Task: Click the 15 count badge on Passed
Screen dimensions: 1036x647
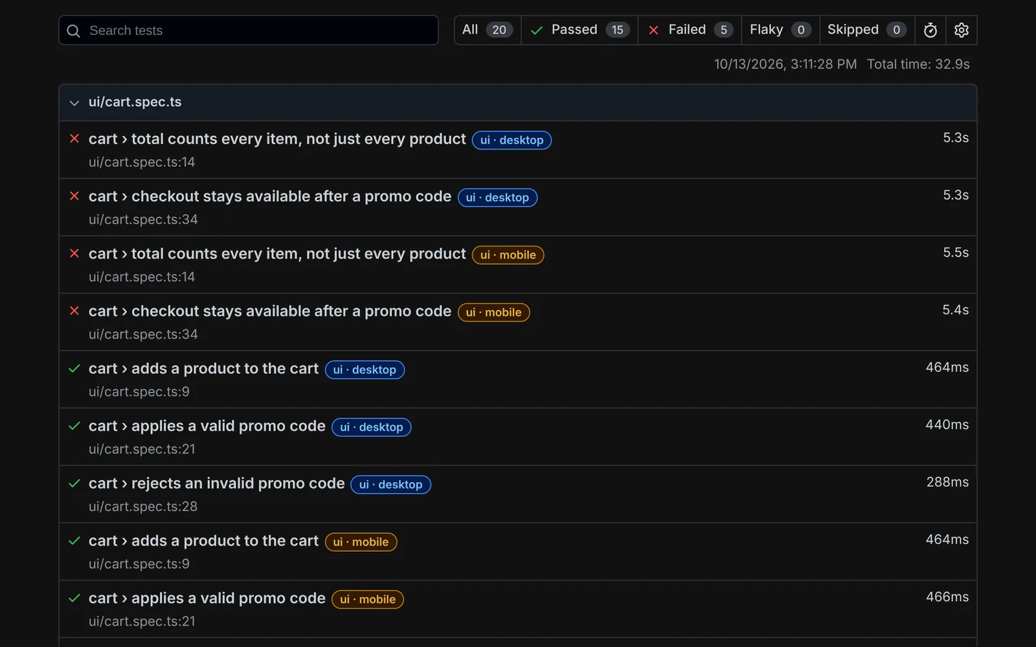Action: 618,30
